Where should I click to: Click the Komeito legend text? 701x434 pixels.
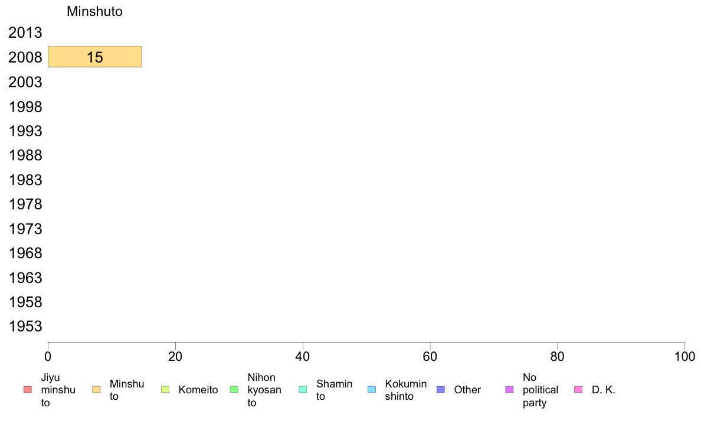[x=198, y=390]
